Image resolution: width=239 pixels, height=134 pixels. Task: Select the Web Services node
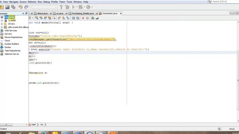(x=11, y=31)
